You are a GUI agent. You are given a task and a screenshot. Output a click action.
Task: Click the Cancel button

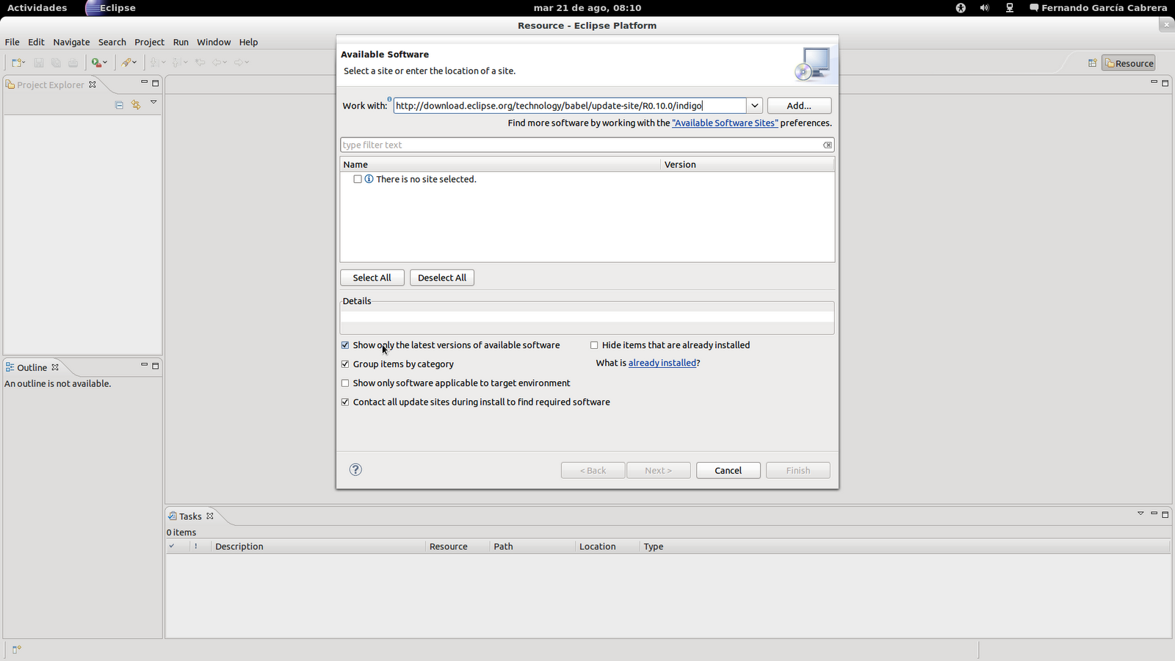[728, 470]
